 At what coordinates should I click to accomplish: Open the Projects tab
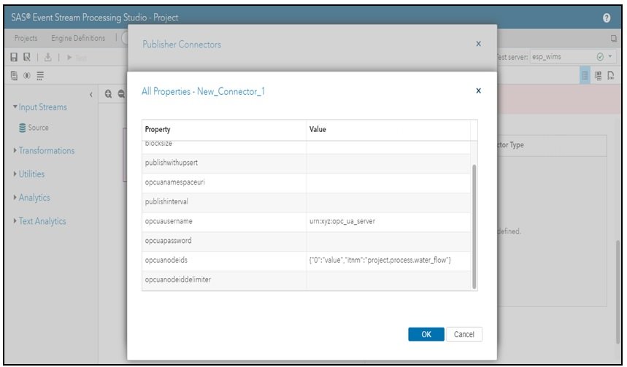tap(26, 38)
